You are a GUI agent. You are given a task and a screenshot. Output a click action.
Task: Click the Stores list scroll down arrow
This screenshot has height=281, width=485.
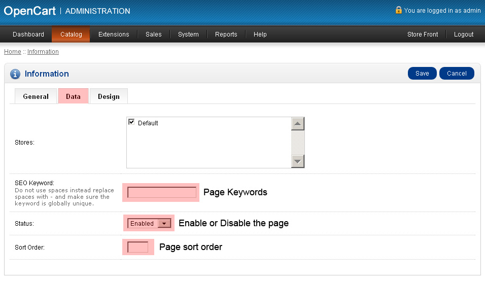pyautogui.click(x=298, y=161)
